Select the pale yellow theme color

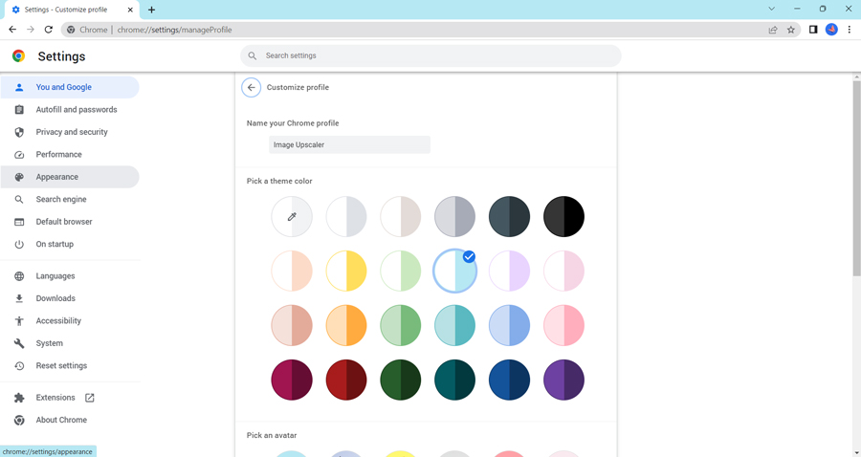coord(346,271)
